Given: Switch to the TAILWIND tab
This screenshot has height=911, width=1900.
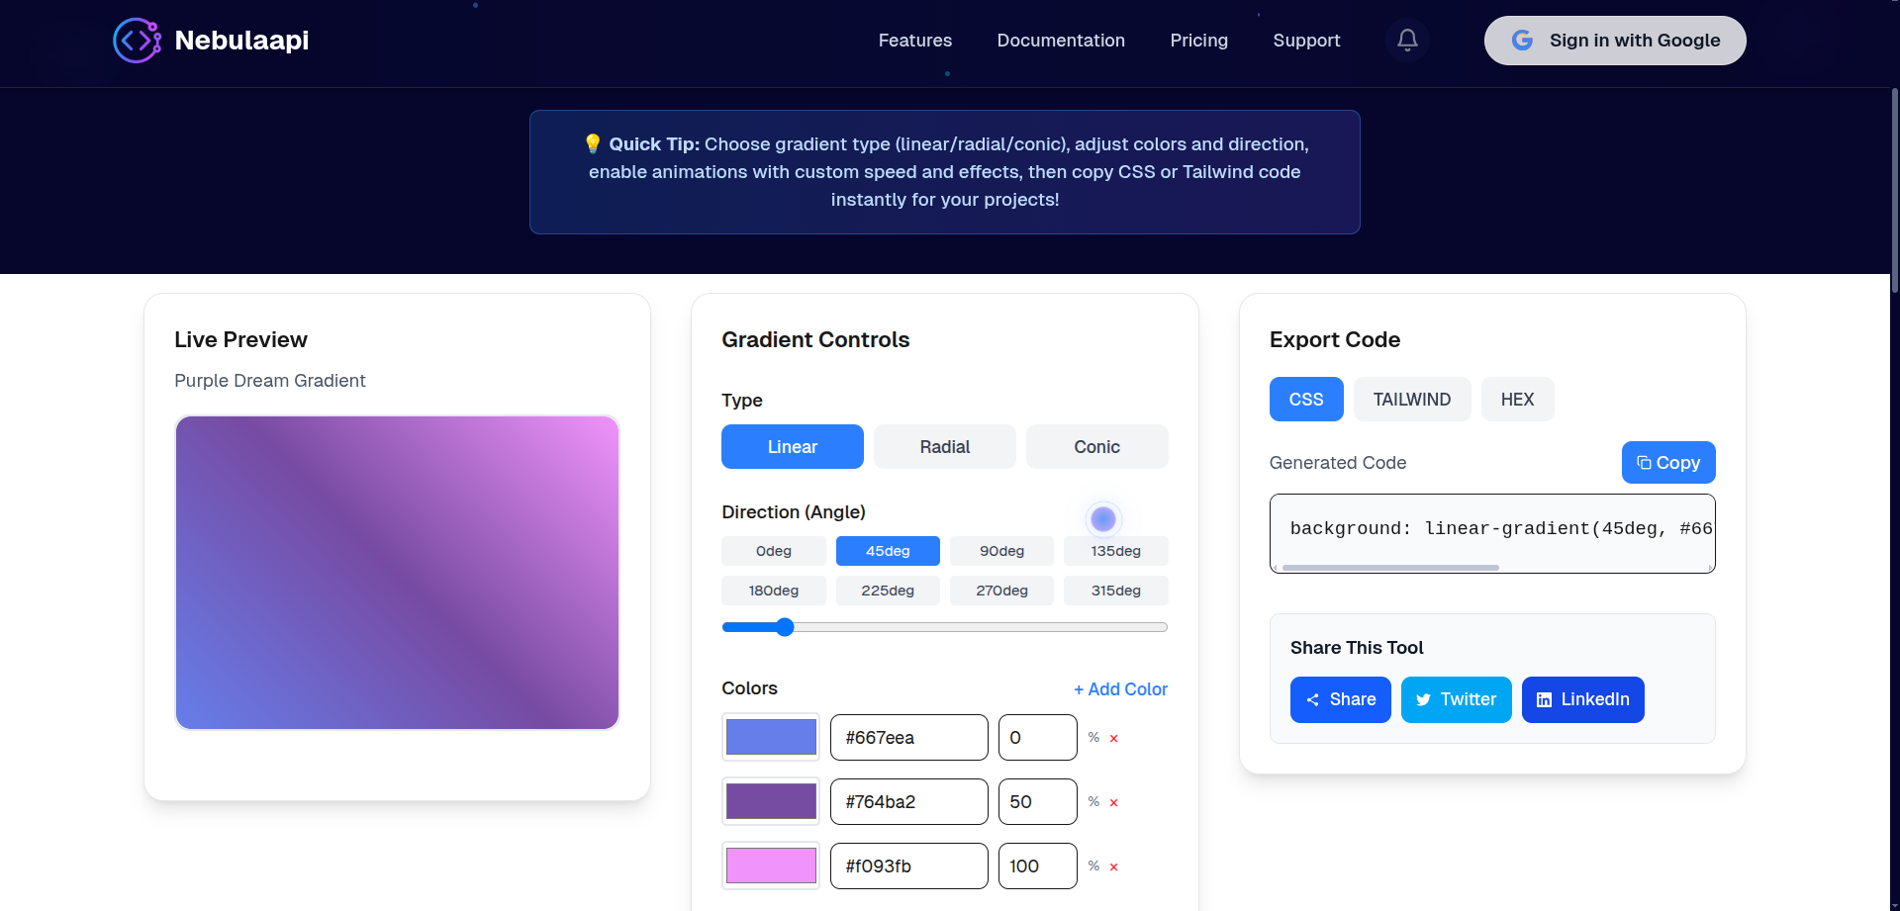Looking at the screenshot, I should [1411, 399].
